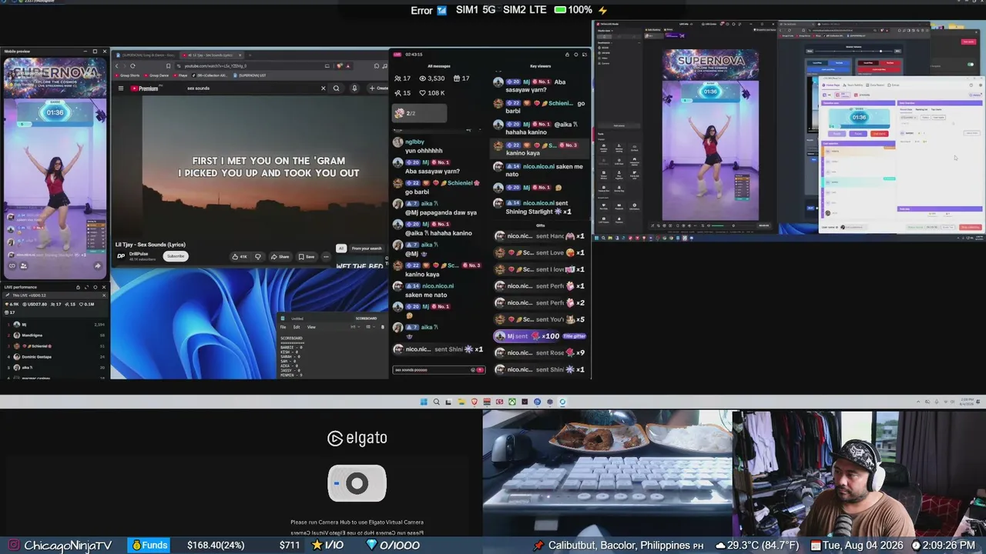The width and height of the screenshot is (986, 554).
Task: Click the guests icon in Mobile preview
Action: 24,266
